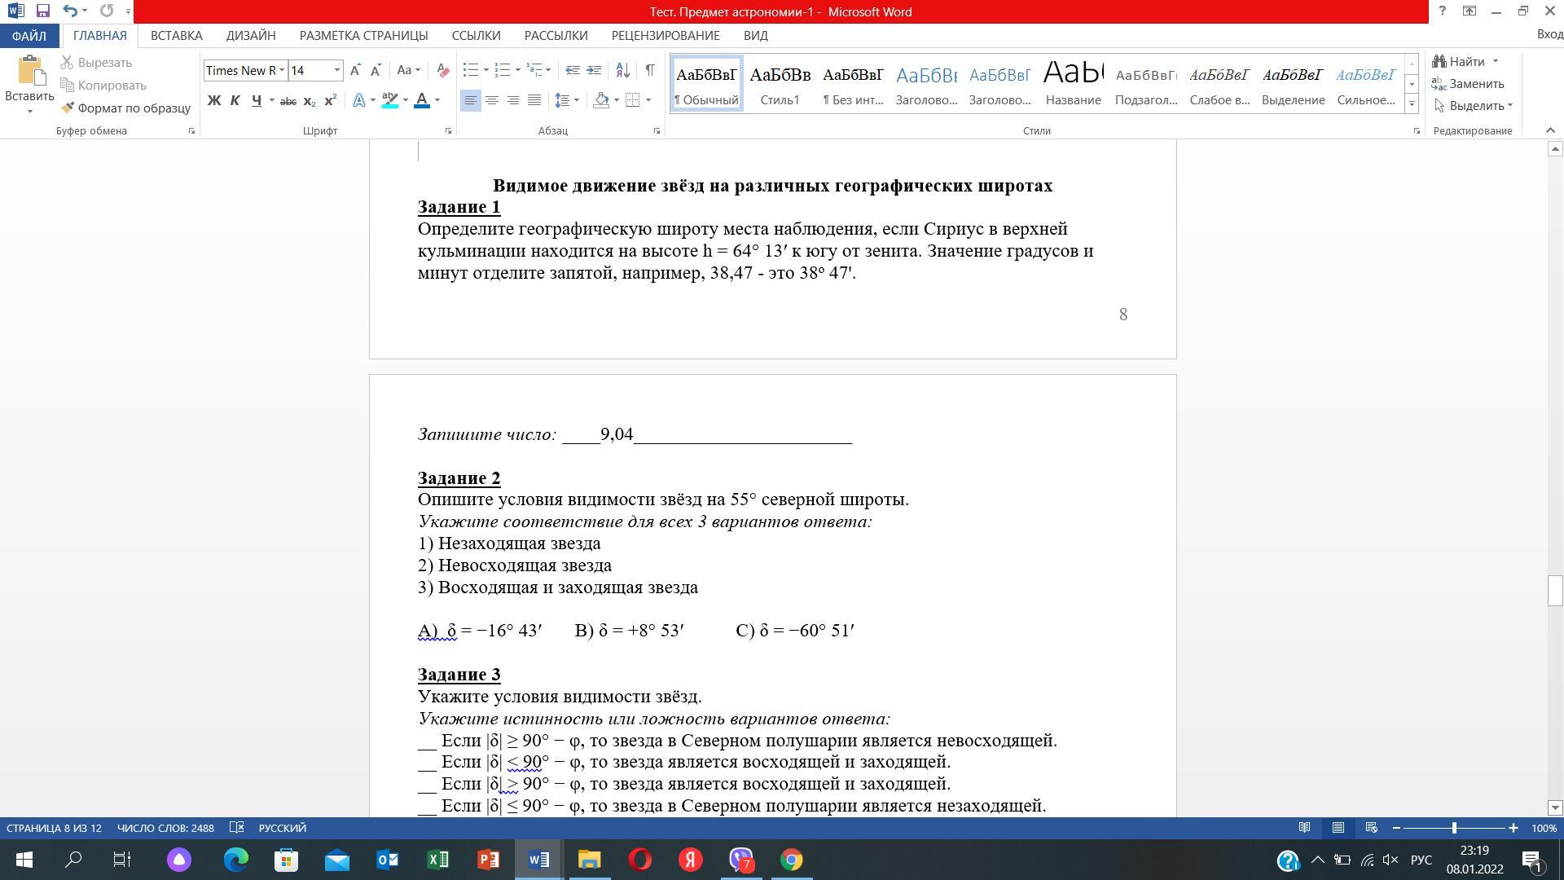Screen dimensions: 1564x880
Task: Click the font color red swatch button
Action: [422, 100]
